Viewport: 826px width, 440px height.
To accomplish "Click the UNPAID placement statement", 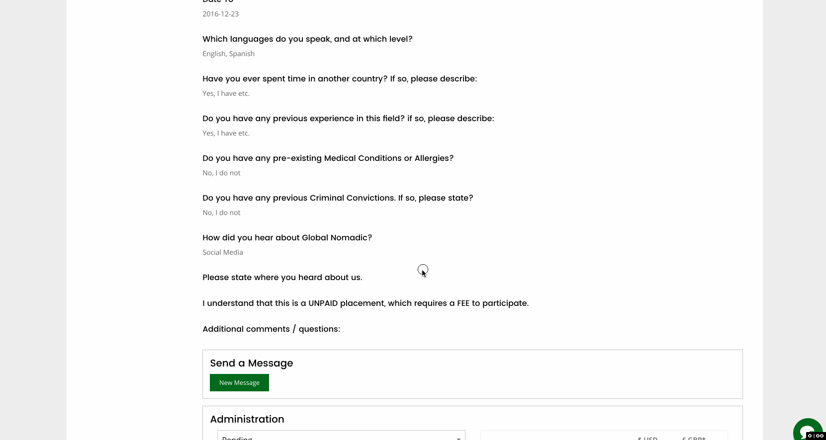I will tap(365, 303).
